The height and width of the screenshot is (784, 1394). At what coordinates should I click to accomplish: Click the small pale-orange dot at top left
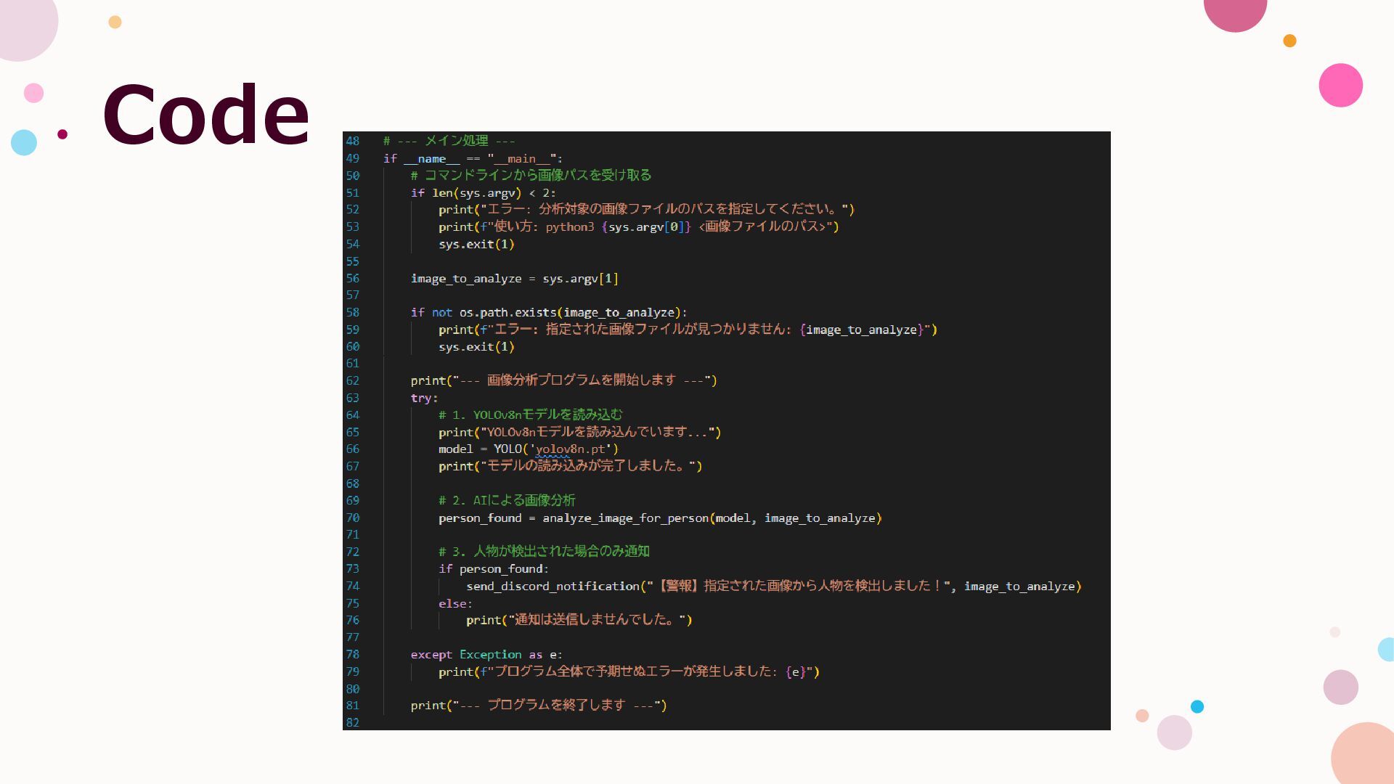coord(115,22)
